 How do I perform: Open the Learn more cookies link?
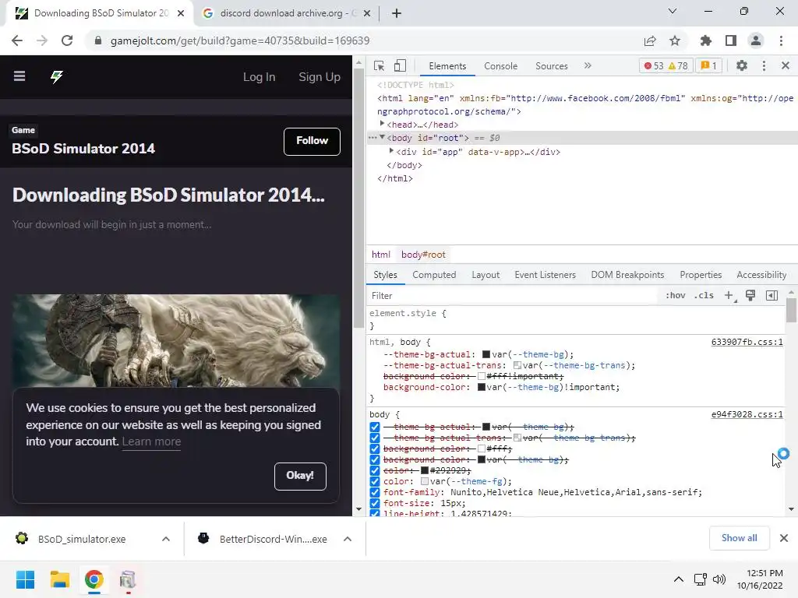(x=151, y=441)
